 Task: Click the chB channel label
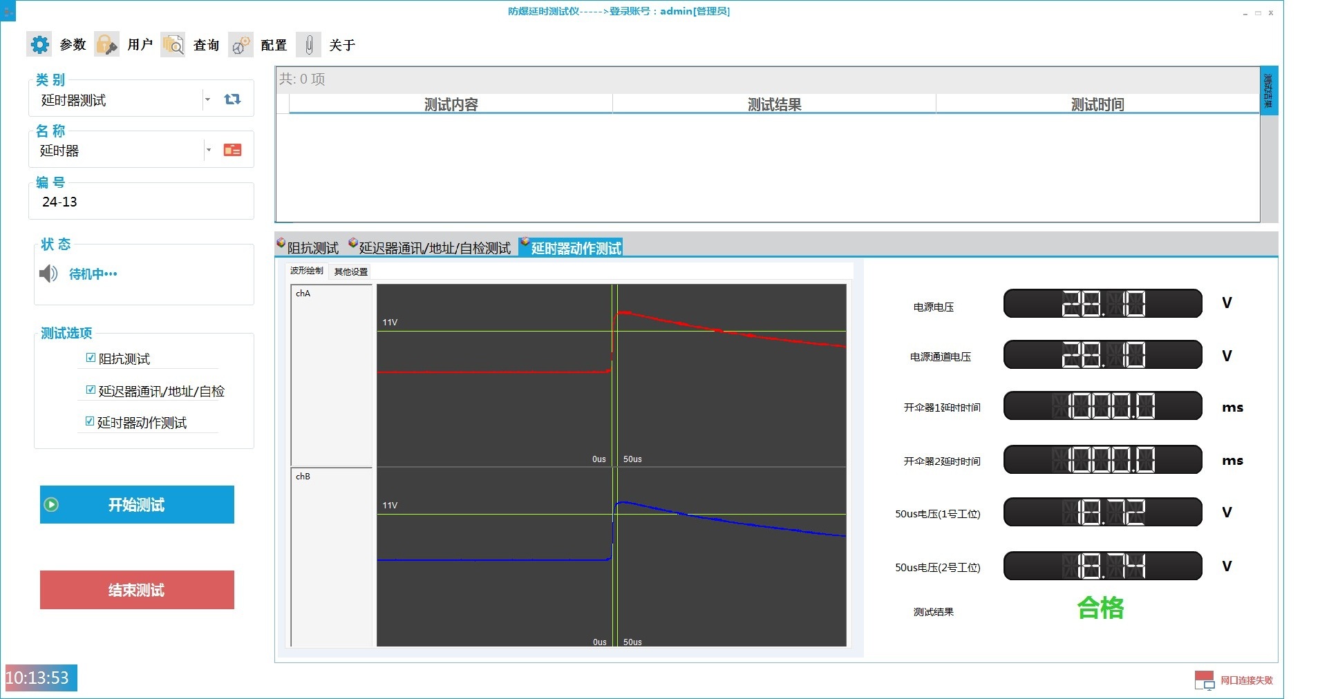tap(303, 477)
